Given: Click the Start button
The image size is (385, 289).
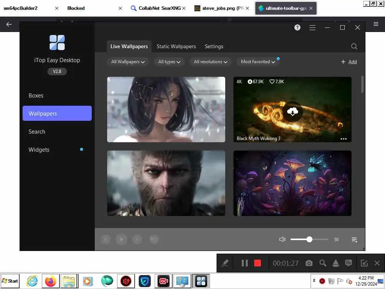Looking at the screenshot, I should pyautogui.click(x=10, y=281).
